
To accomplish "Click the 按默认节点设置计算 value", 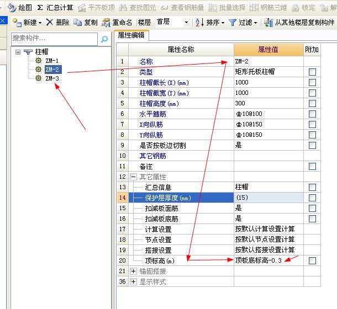I will (268, 239).
